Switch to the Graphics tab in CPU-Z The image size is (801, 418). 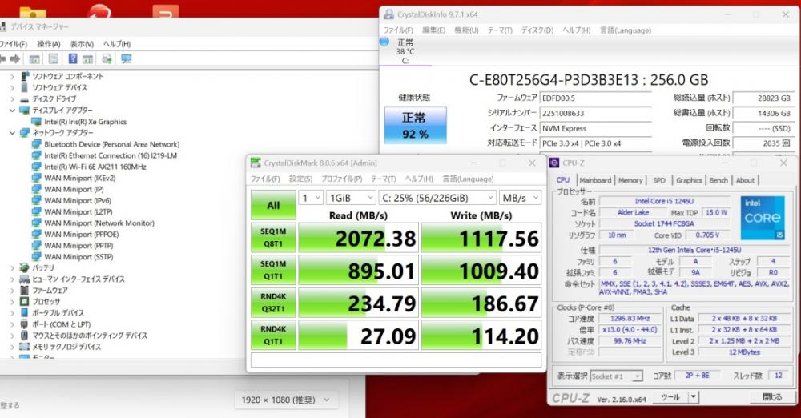(689, 180)
